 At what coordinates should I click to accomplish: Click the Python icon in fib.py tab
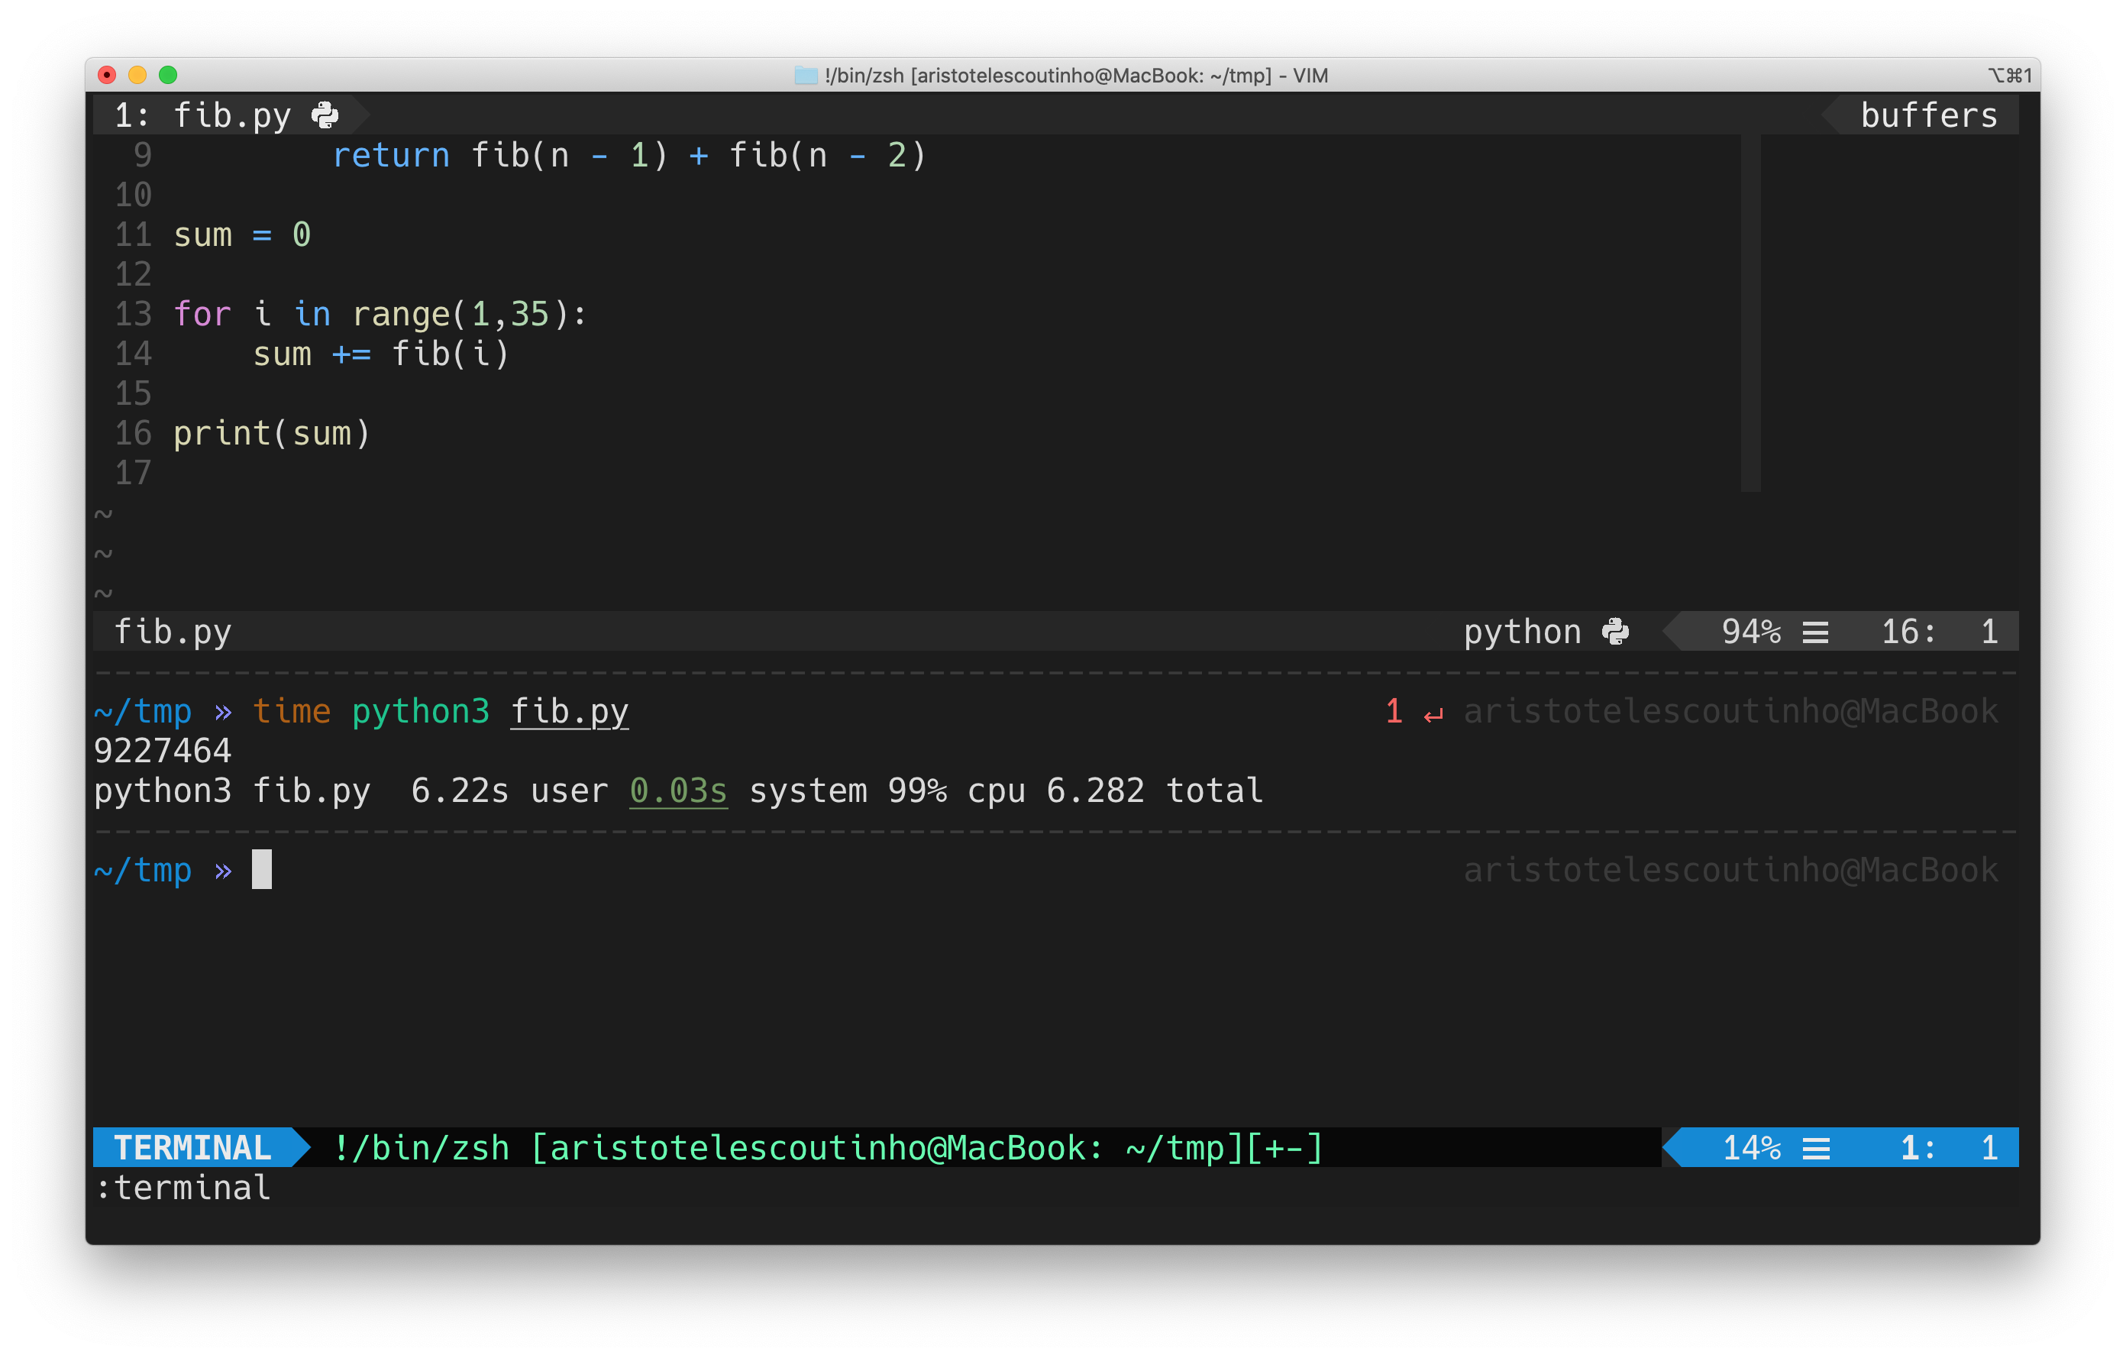tap(325, 115)
